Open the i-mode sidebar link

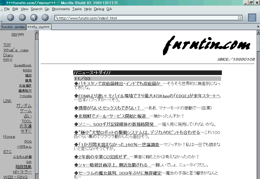pyautogui.click(x=25, y=96)
